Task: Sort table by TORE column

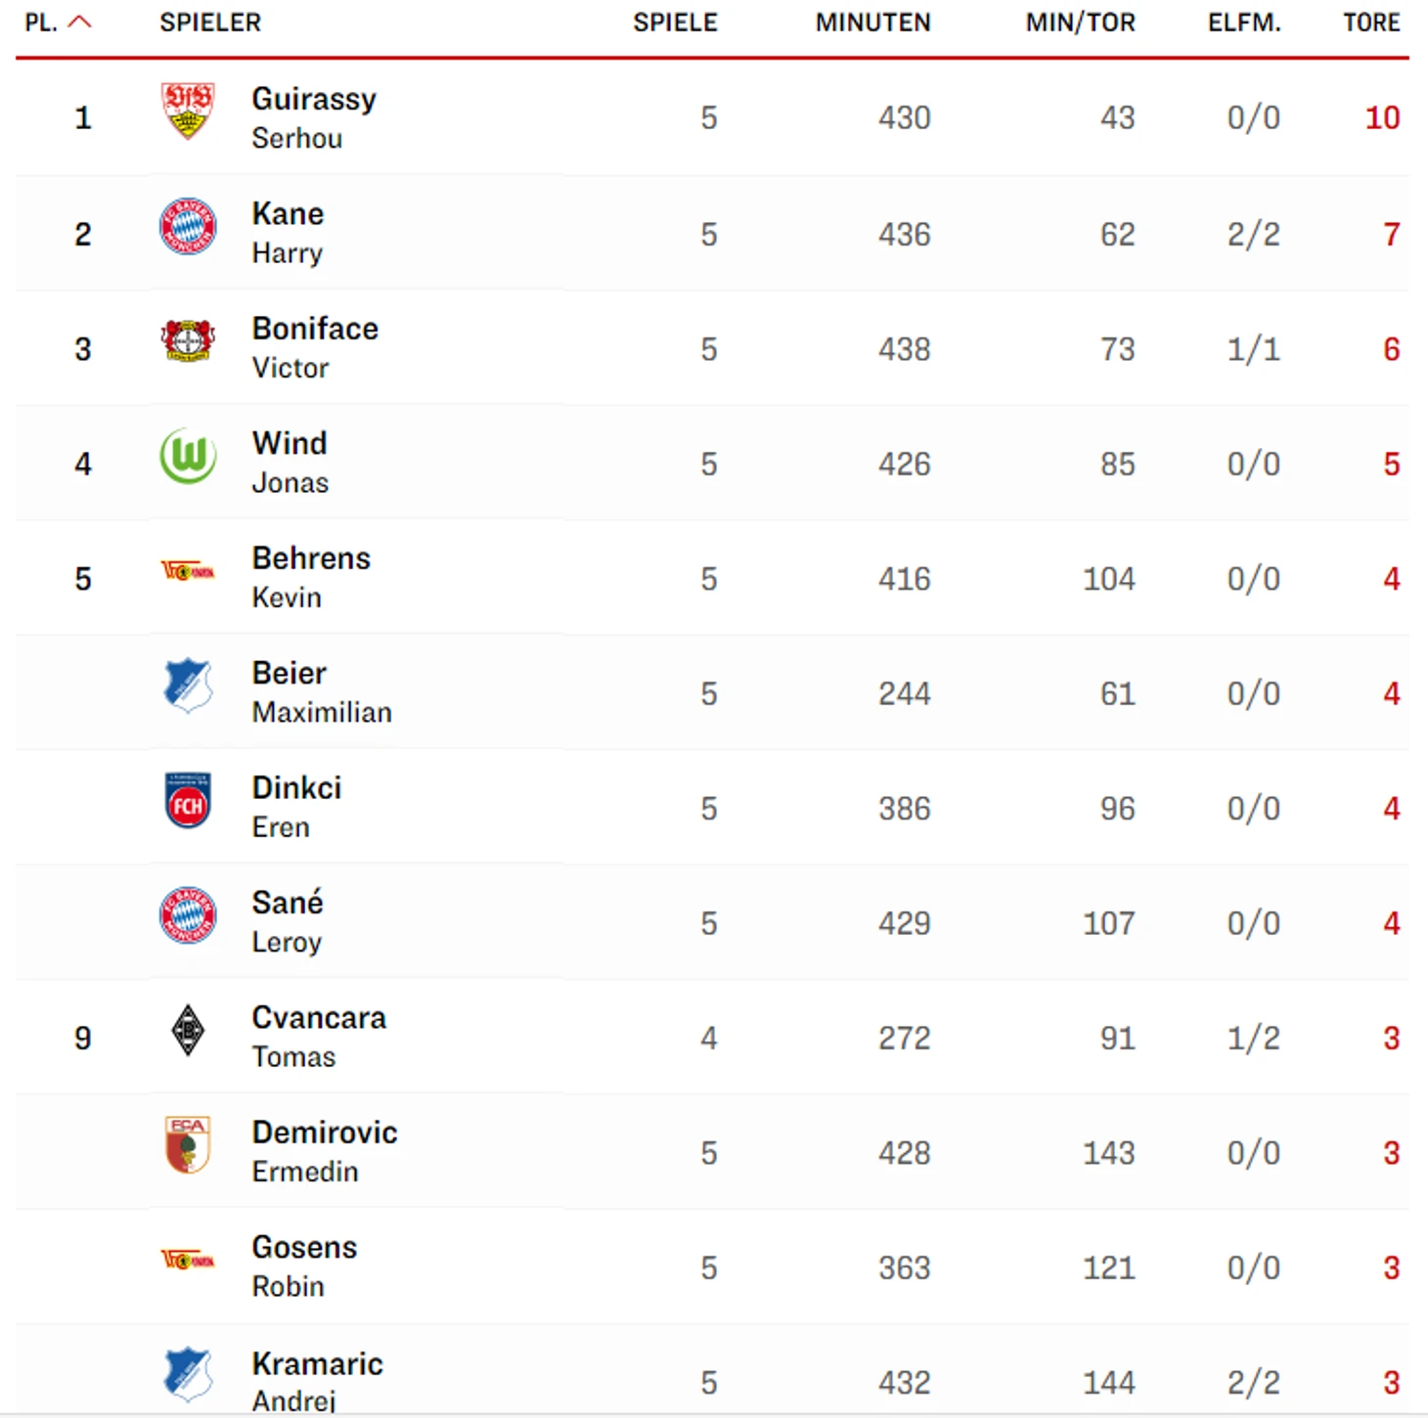Action: (x=1371, y=22)
